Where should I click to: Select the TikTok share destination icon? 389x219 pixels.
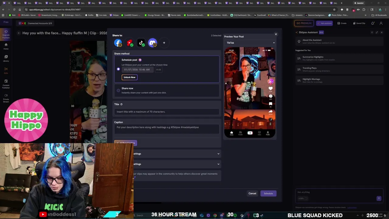coord(141,43)
